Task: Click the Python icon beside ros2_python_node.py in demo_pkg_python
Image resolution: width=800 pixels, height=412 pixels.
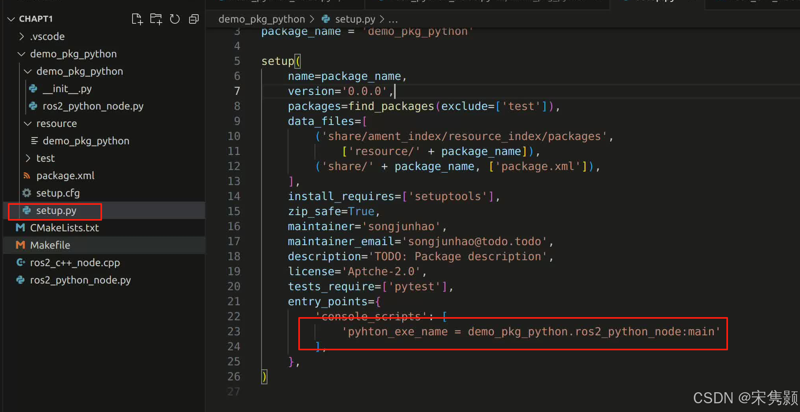Action: coord(33,106)
